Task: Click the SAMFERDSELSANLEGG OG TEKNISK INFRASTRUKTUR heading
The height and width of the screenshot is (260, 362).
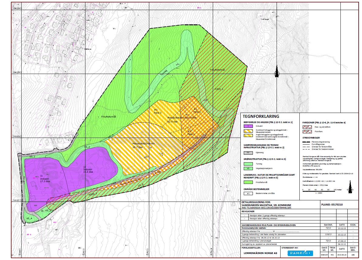Action: 264,146
